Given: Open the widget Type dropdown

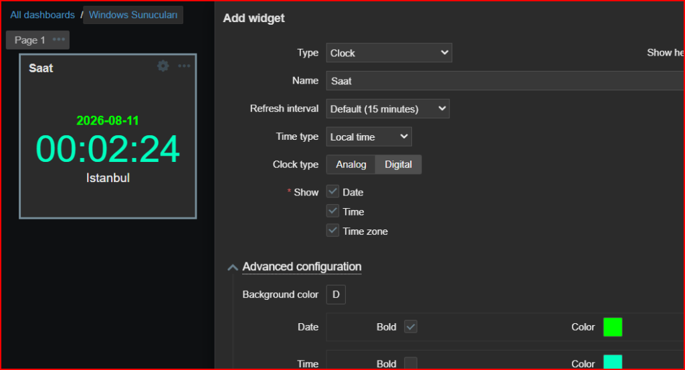Looking at the screenshot, I should pyautogui.click(x=389, y=53).
